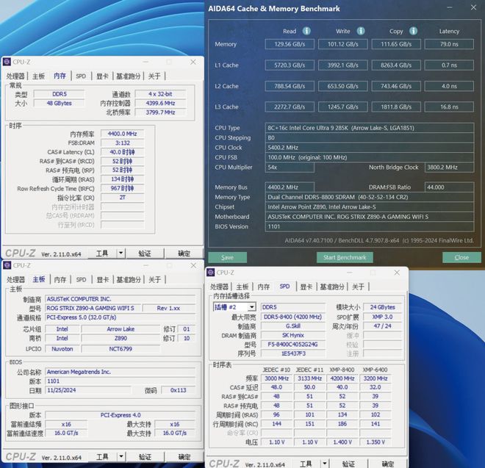Click the DDR5 type field in memory window

59,94
